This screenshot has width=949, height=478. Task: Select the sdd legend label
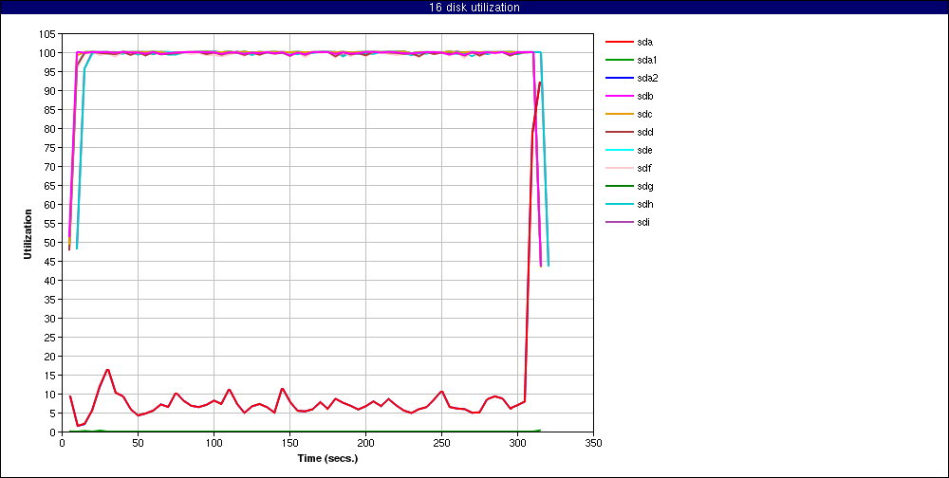click(x=644, y=132)
